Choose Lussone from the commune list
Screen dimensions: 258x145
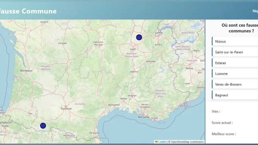coord(235,73)
